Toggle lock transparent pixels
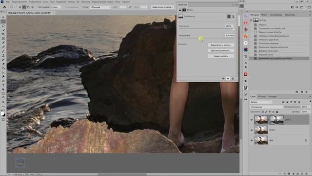This screenshot has width=312, height=176. [263, 112]
